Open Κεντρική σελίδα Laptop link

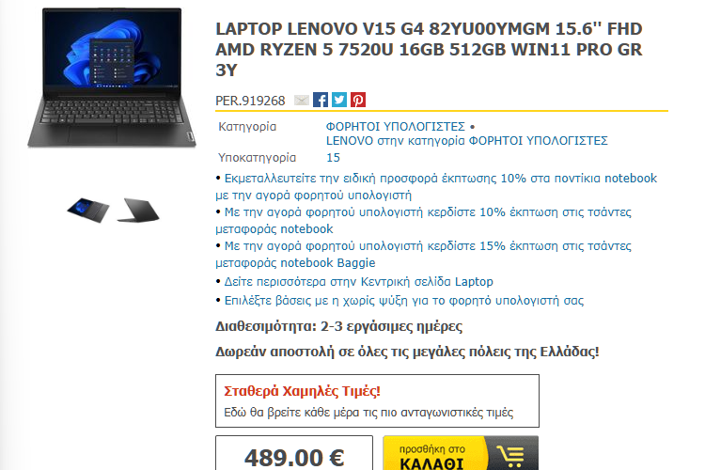[x=358, y=282]
